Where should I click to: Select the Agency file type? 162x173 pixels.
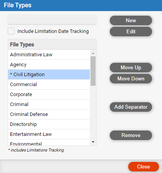tap(49, 65)
